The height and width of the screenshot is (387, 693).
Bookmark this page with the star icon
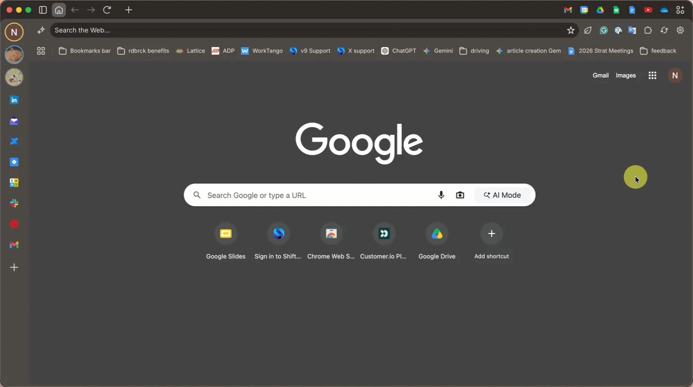[x=571, y=30]
